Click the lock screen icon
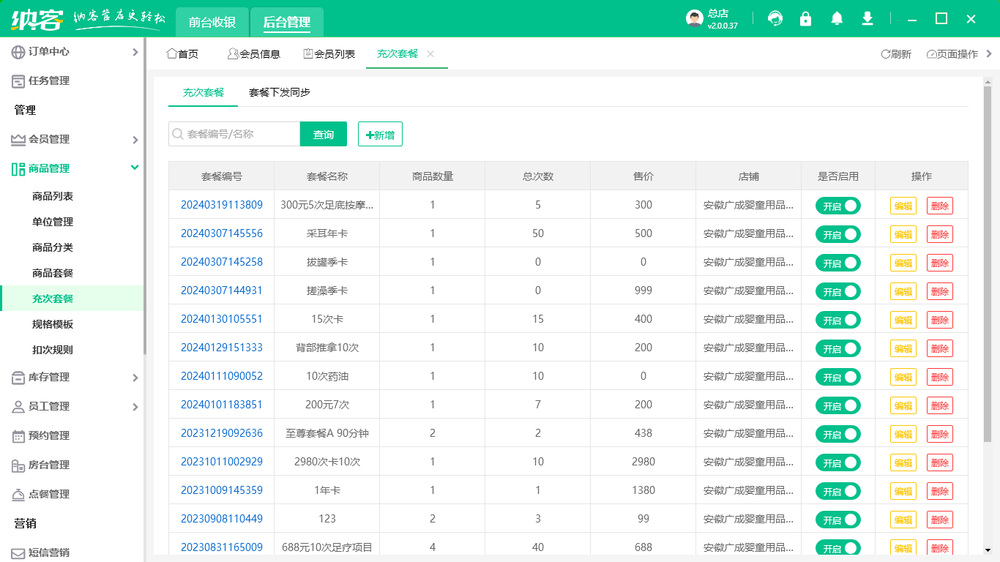The width and height of the screenshot is (1000, 562). 806,19
